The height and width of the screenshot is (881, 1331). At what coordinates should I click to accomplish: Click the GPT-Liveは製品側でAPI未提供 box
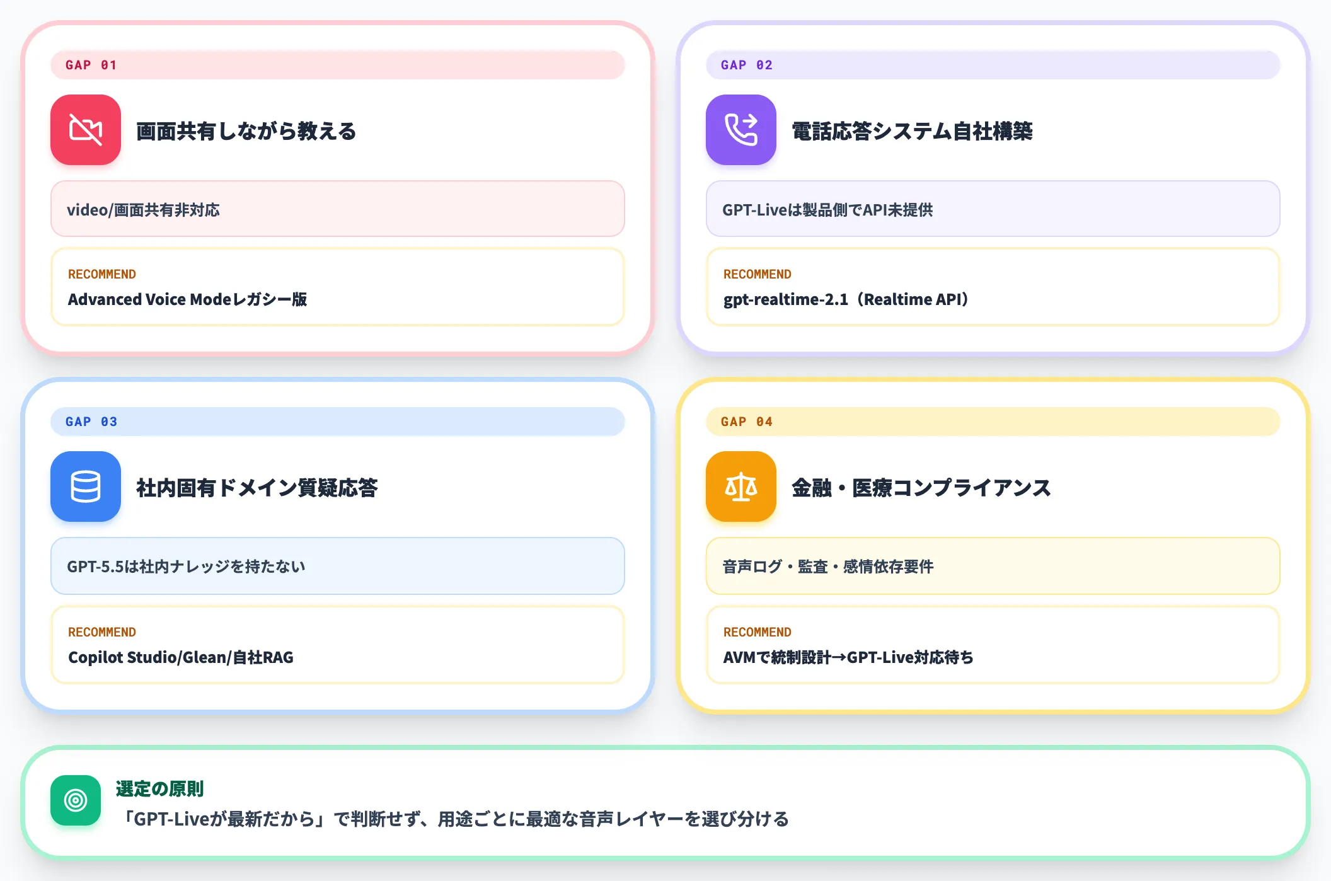tap(993, 209)
